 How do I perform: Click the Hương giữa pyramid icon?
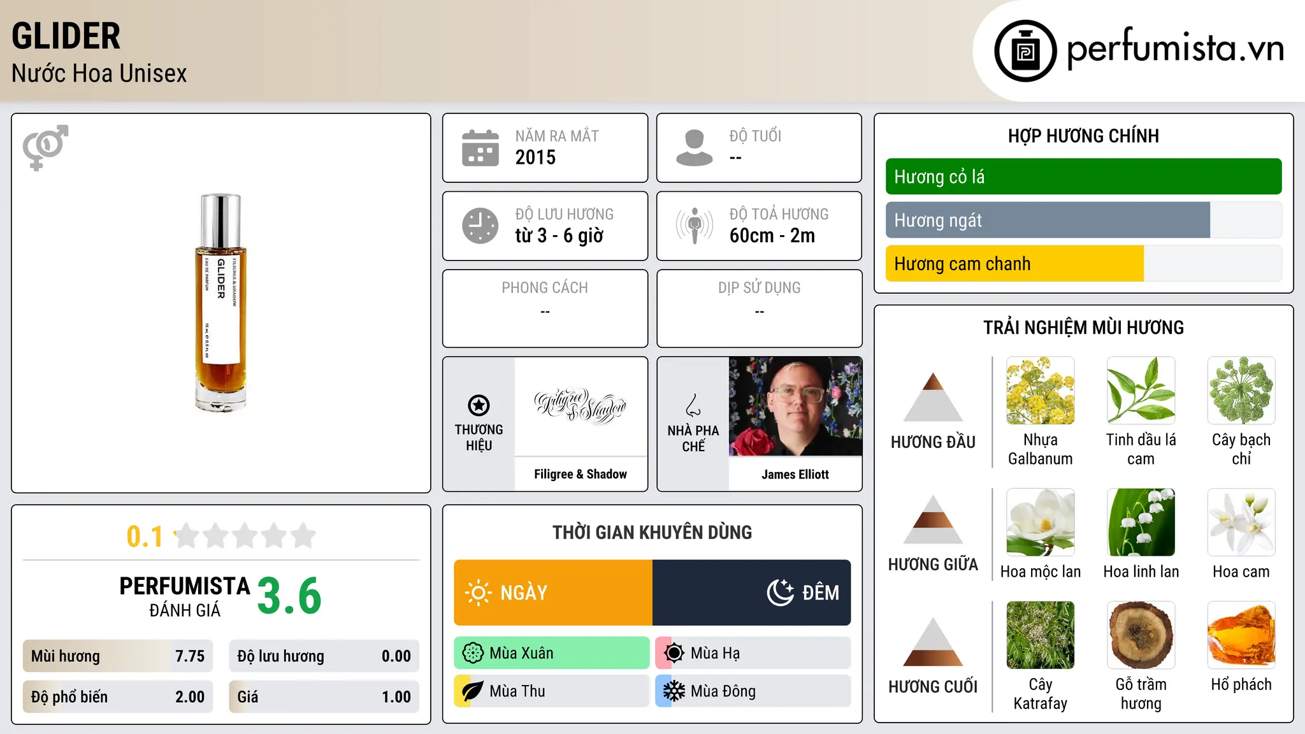(x=933, y=519)
